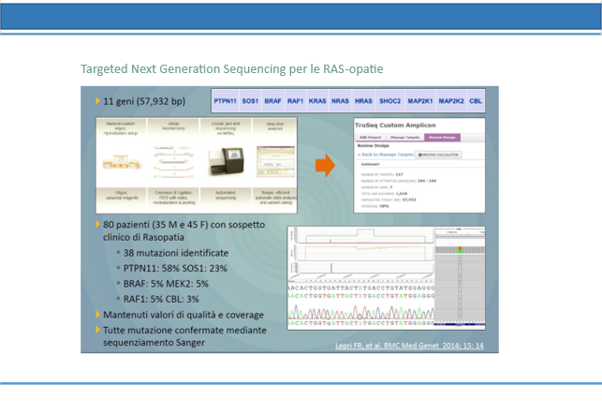Screen dimensions: 602x401
Task: Click the TruSeq Custom Amplicon heading
Action: pos(395,126)
